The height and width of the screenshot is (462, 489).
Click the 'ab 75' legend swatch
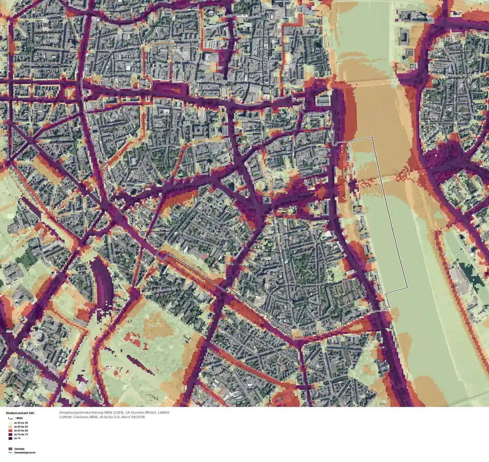point(10,438)
